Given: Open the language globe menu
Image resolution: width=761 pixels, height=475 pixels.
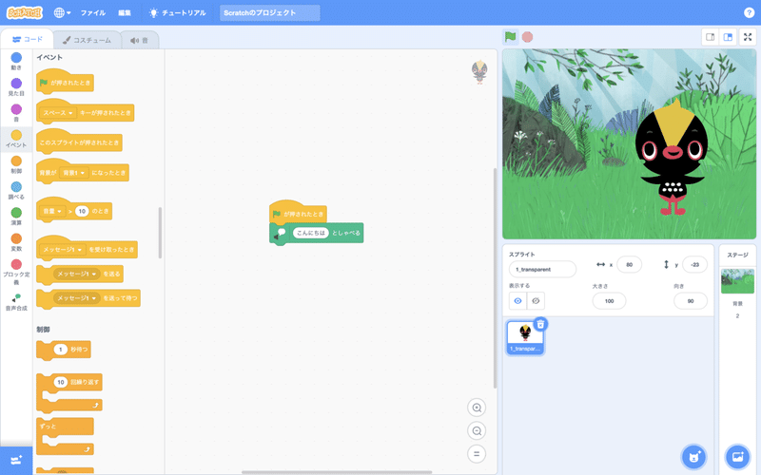Looking at the screenshot, I should [x=62, y=12].
